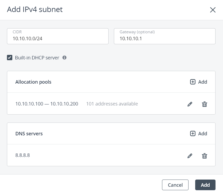This screenshot has width=223, height=195.
Task: Close the Add IPv4 subnet dialog
Action: click(213, 10)
